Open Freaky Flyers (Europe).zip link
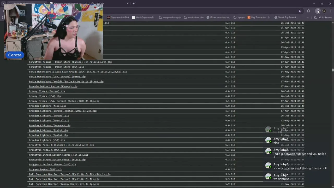Screen dimensions: 334x188 point(47,91)
